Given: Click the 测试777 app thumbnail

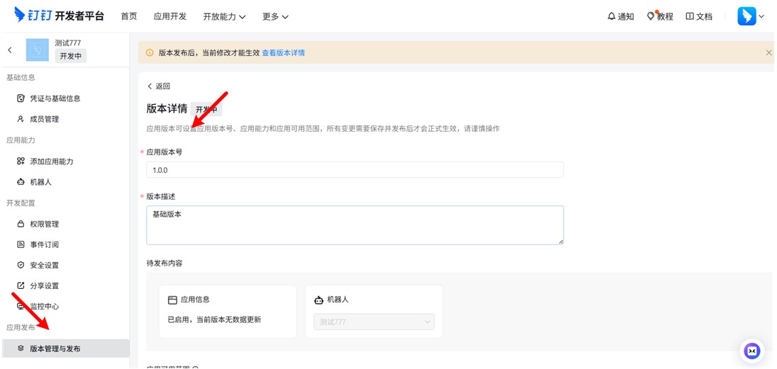Looking at the screenshot, I should pyautogui.click(x=37, y=50).
